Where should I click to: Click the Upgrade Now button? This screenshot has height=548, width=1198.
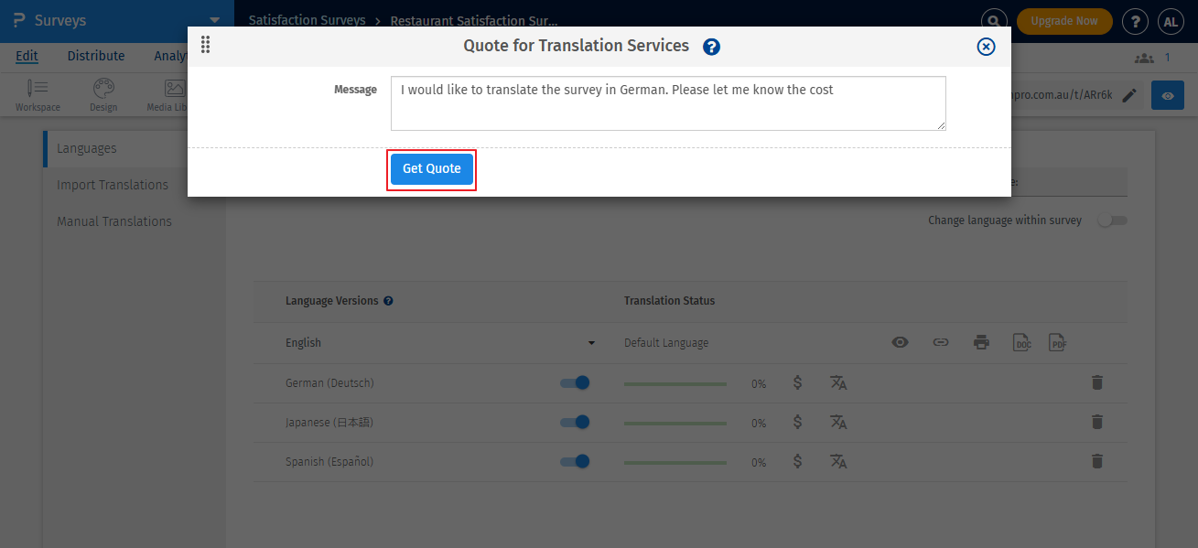(1064, 21)
